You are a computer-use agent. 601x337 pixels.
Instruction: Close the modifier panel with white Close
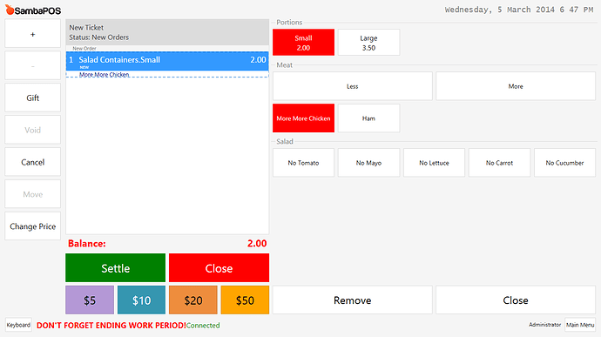[x=516, y=300]
